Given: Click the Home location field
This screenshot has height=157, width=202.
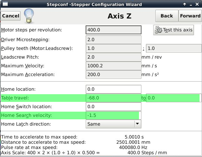Looking at the screenshot, I should [x=114, y=89].
